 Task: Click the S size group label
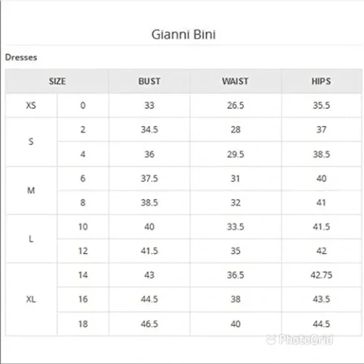[31, 142]
